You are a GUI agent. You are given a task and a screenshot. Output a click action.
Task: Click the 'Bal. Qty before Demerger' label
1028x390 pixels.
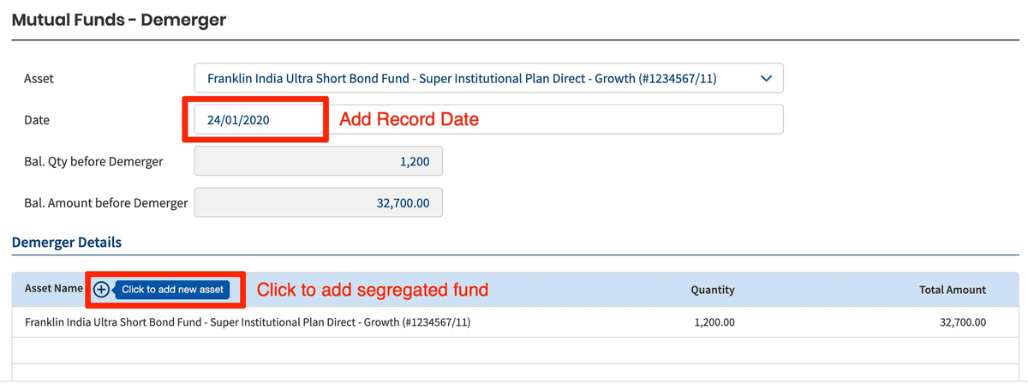[x=94, y=161]
